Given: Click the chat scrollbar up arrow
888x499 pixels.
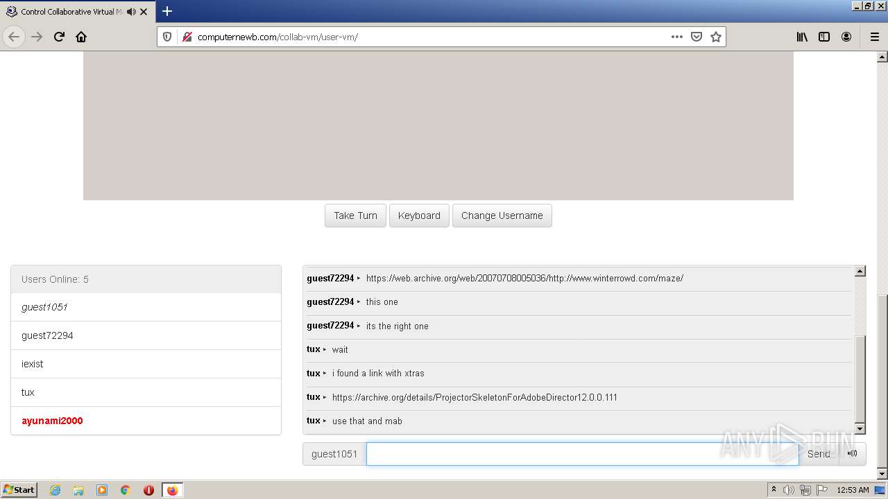Looking at the screenshot, I should point(860,272).
